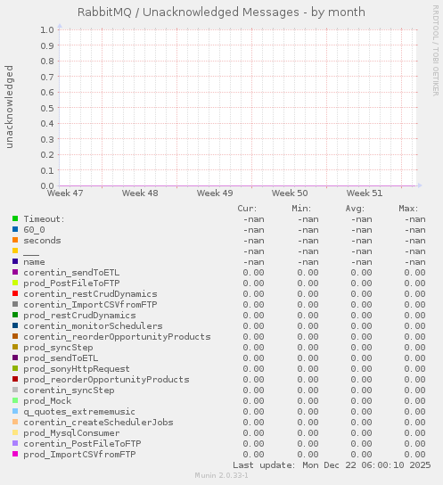Select the corentin_restCrudDynamics legend label

pos(90,294)
